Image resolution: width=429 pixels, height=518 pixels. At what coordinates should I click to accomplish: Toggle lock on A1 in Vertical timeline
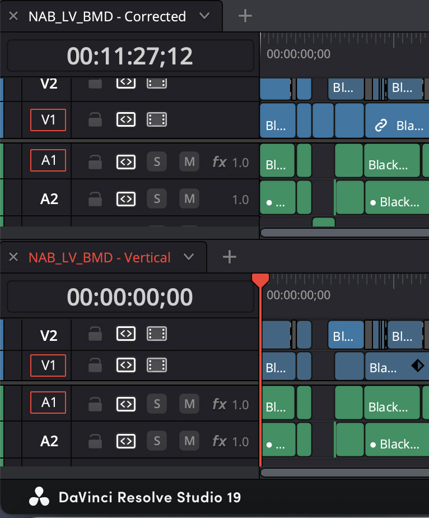pos(95,404)
